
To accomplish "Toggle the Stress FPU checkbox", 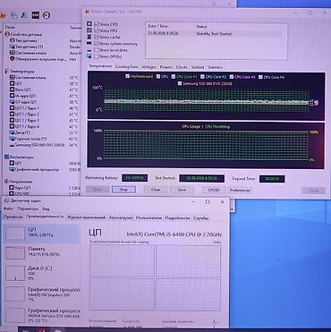I will click(97, 30).
